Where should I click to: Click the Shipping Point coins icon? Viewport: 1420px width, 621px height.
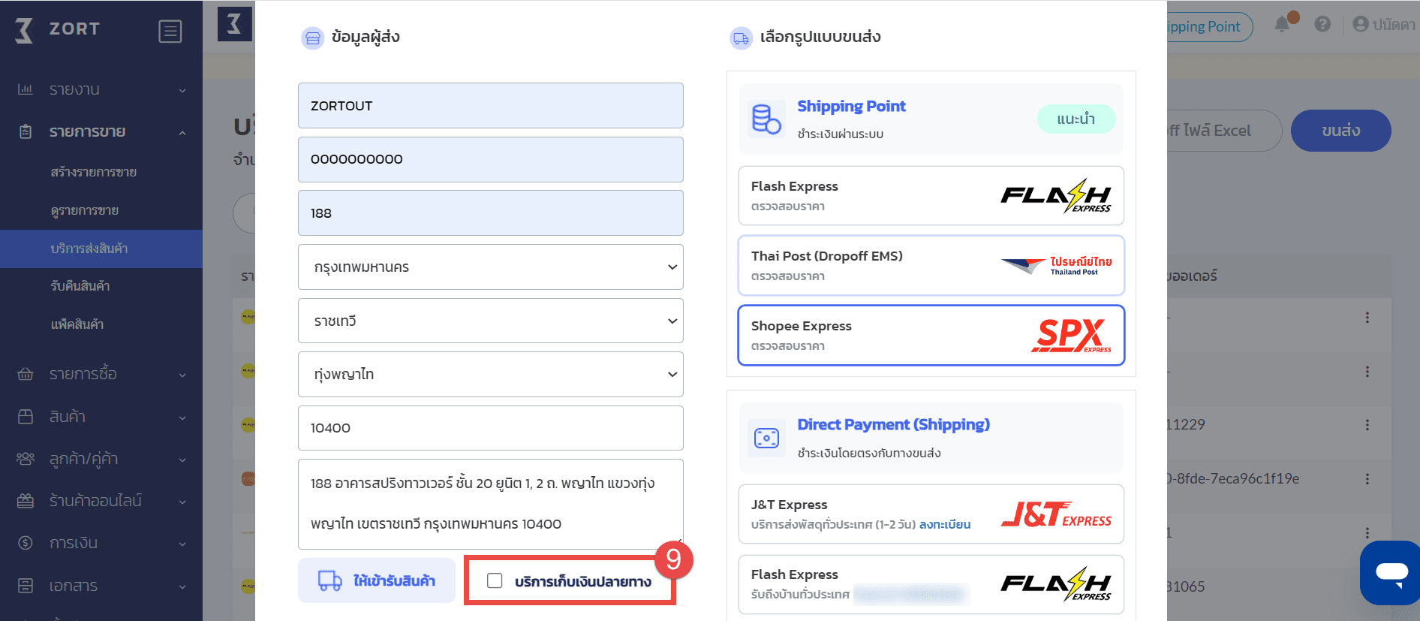(766, 119)
